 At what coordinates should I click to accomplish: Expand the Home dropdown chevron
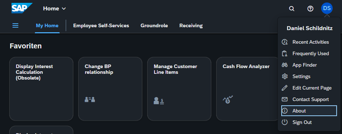tap(64, 9)
